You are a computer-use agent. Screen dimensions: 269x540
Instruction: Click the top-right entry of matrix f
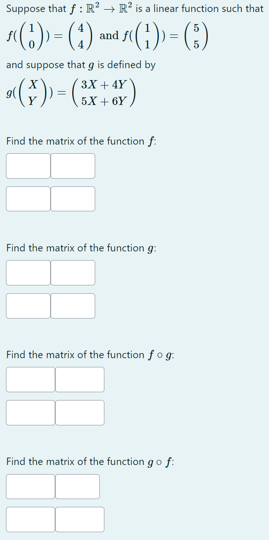click(73, 166)
